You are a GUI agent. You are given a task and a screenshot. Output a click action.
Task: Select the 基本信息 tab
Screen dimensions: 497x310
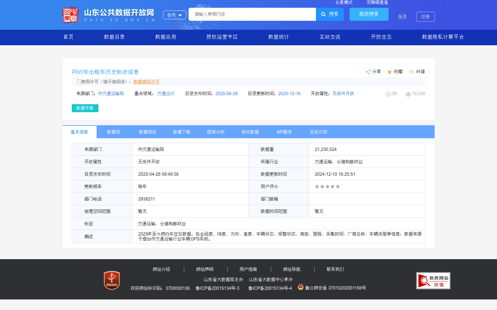(80, 132)
